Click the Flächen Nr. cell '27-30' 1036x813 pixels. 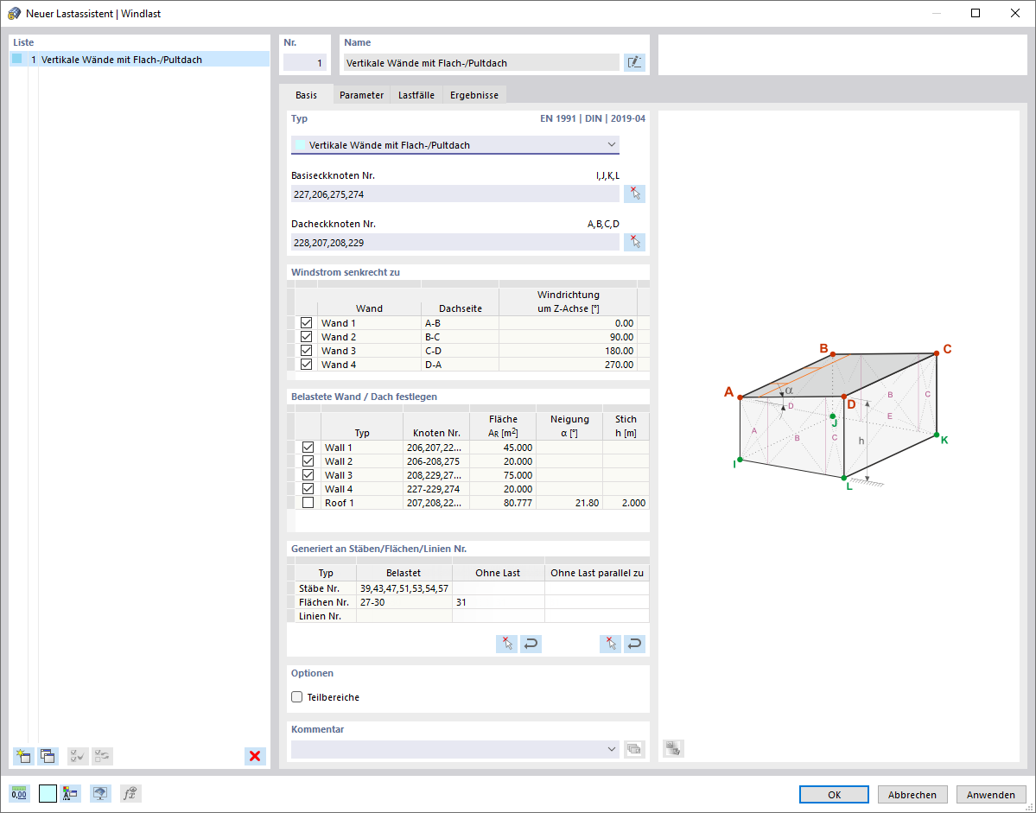[x=404, y=602]
